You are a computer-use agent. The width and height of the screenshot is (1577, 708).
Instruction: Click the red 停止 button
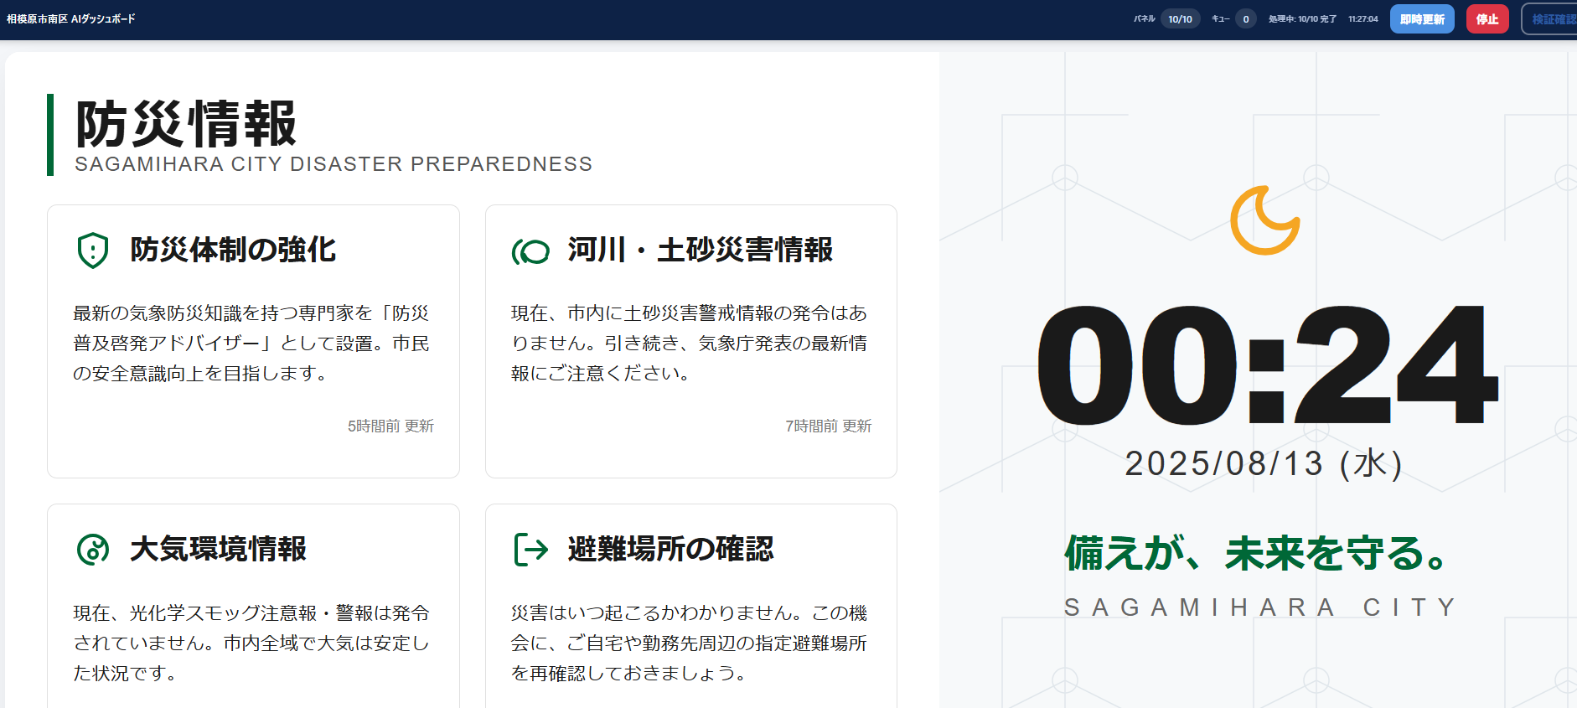(1487, 19)
